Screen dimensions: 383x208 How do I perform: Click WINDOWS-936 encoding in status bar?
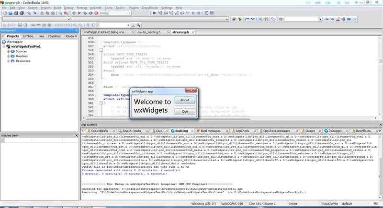[232, 204]
